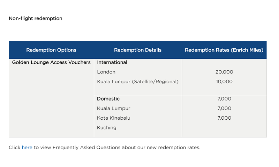Click Kuala Lumpur (Satellite/Regional) entry
This screenshot has width=279, height=167.
point(138,82)
